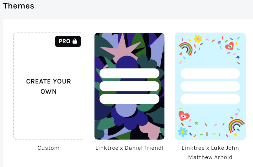Click the heart-with-eye icon top right of theme
Viewport: 253px width, 167px height.
point(230,46)
